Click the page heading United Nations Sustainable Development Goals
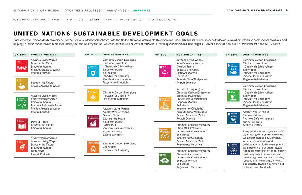The width and height of the screenshot is (302, 195). 106,34
